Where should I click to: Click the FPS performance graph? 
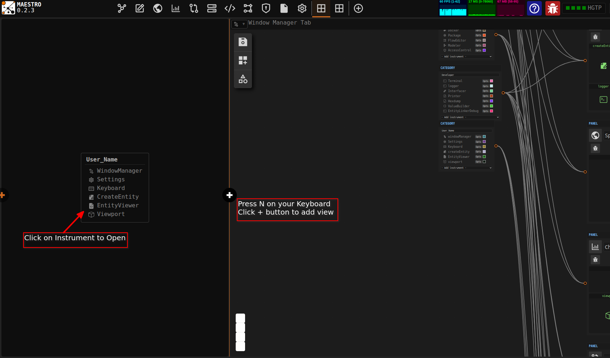tap(453, 8)
